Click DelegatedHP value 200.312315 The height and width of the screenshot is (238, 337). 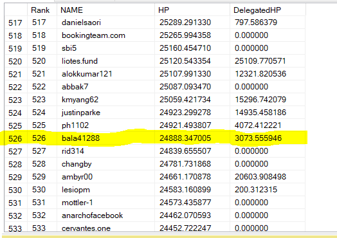tap(268, 190)
